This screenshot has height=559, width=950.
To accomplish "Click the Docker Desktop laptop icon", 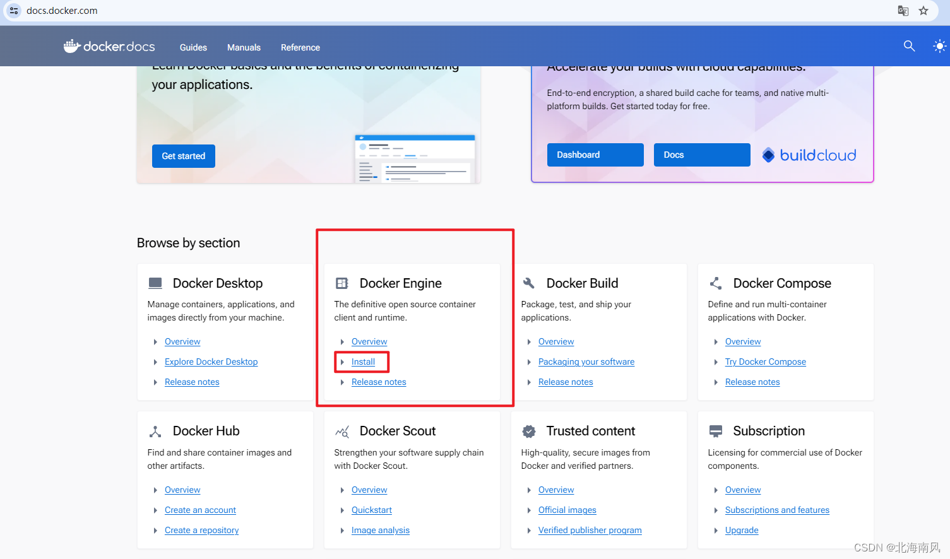I will tap(155, 283).
